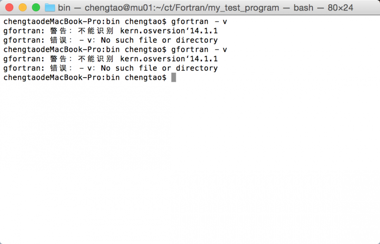Click the yellow minimize window button

22,8
